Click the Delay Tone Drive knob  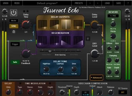74,69
